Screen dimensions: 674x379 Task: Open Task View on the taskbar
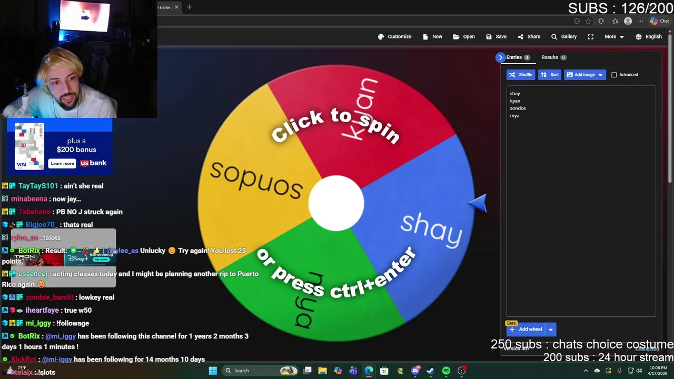pyautogui.click(x=308, y=371)
